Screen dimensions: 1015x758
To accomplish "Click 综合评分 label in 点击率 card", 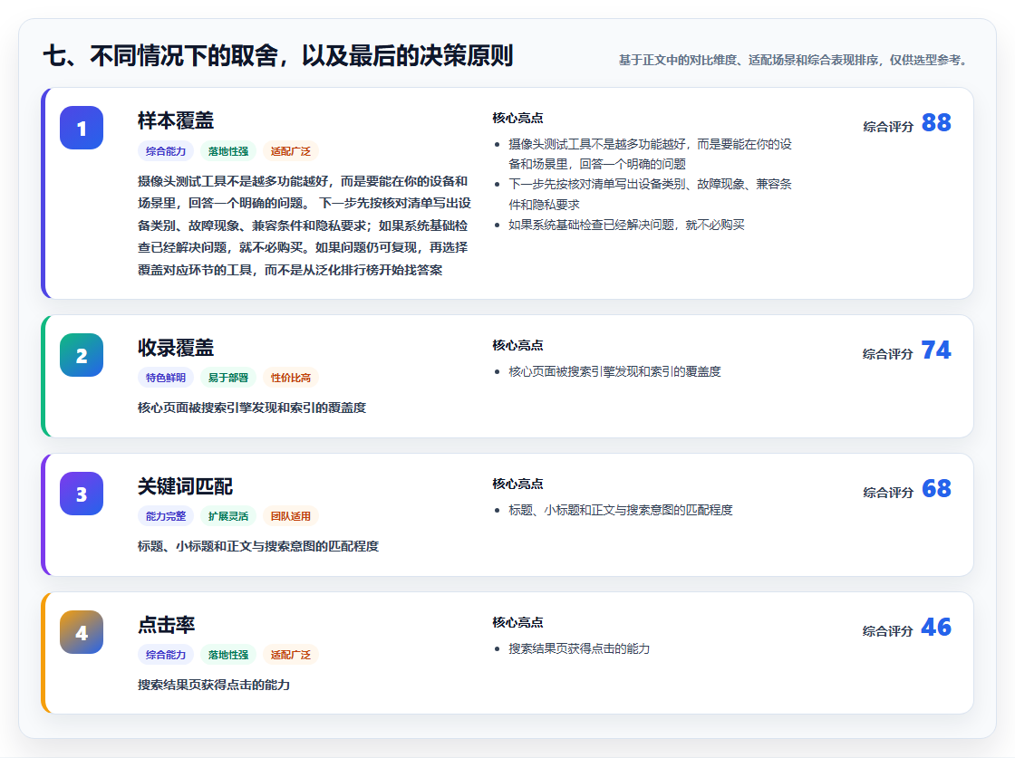I will click(888, 630).
